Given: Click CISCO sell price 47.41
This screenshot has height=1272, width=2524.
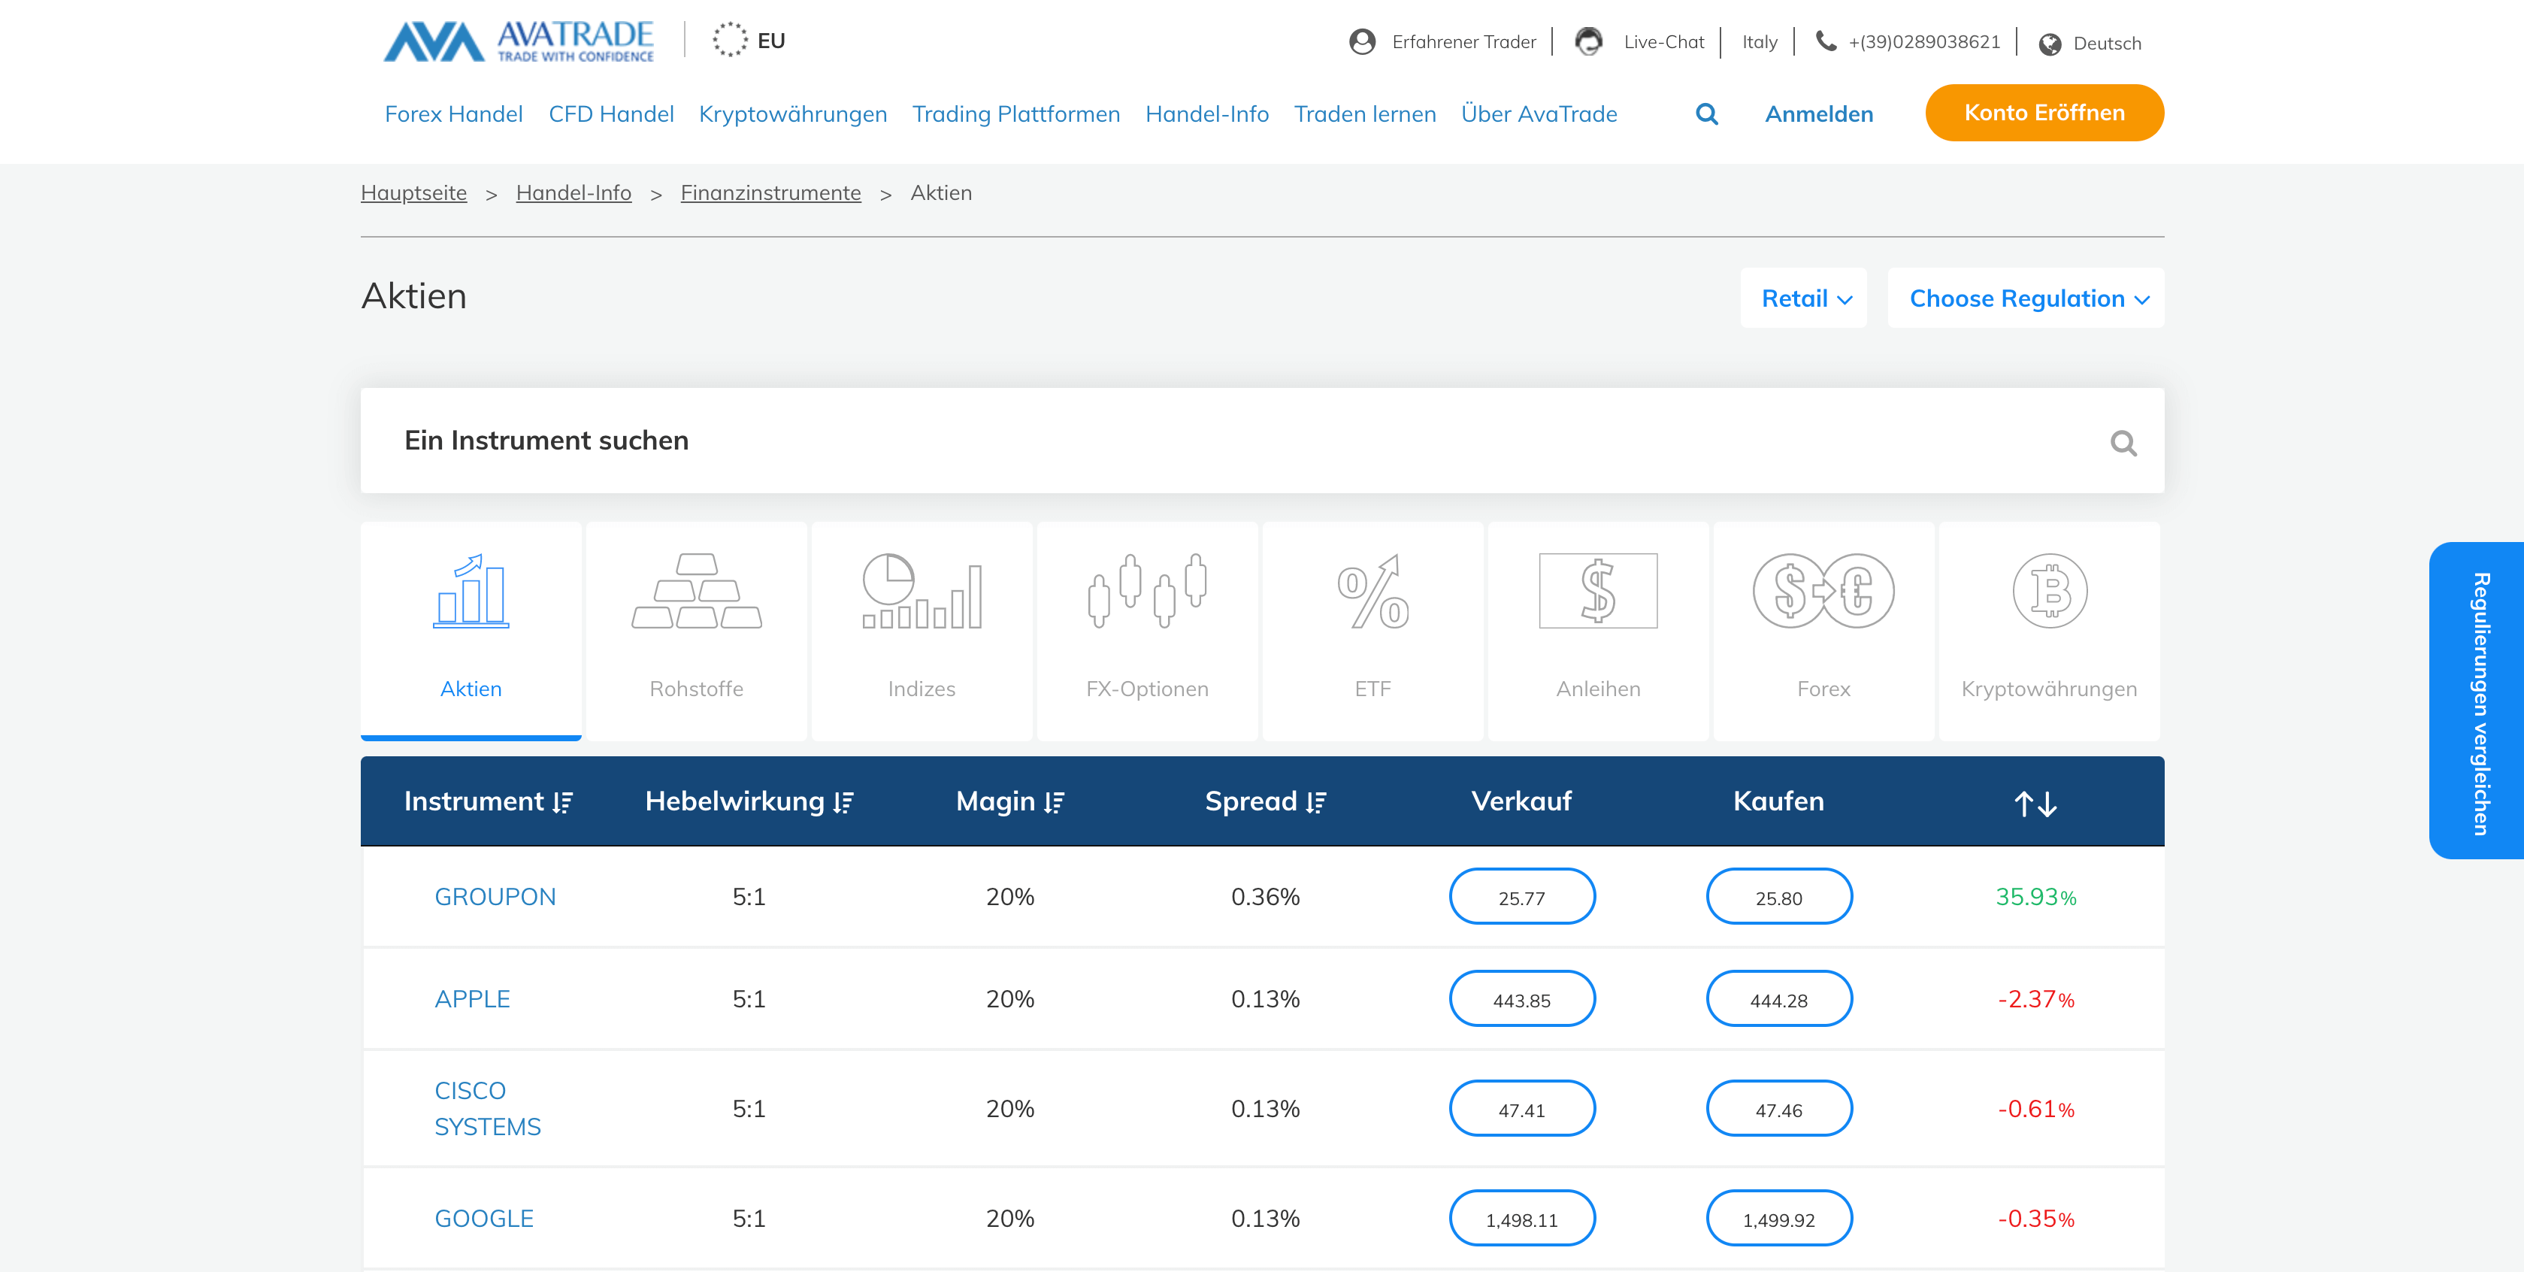Looking at the screenshot, I should coord(1521,1108).
